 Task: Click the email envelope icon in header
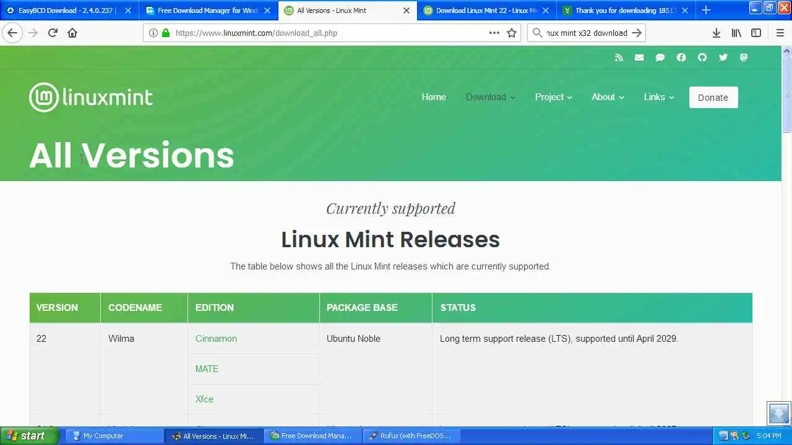coord(639,57)
